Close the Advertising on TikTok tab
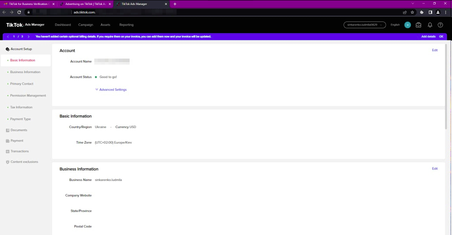This screenshot has width=452, height=235. (109, 4)
